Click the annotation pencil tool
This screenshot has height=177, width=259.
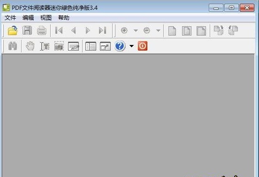(x=74, y=46)
